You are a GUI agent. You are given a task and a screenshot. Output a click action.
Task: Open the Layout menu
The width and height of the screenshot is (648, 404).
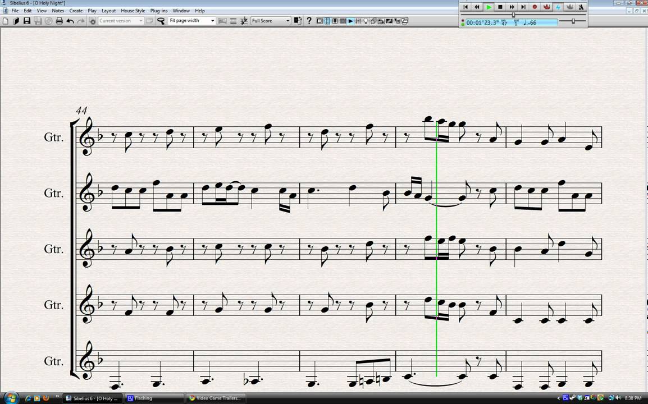point(109,11)
